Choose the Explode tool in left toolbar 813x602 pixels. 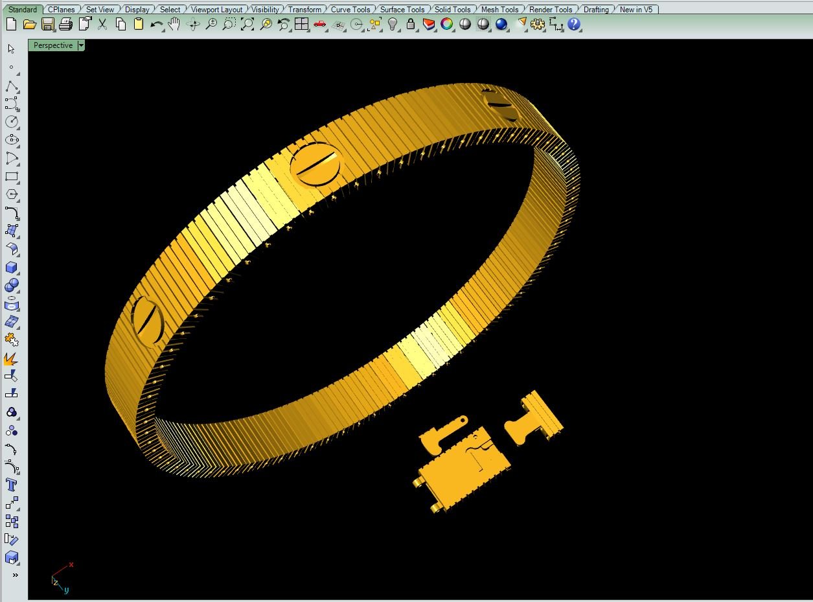[11, 358]
